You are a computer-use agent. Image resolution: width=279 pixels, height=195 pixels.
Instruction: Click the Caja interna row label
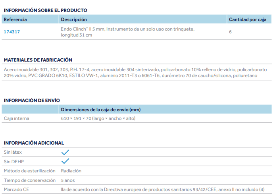click(16, 118)
